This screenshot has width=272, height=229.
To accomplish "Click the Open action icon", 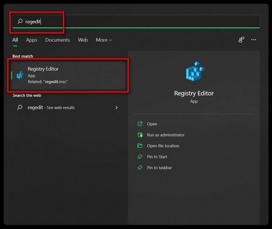I will point(140,124).
